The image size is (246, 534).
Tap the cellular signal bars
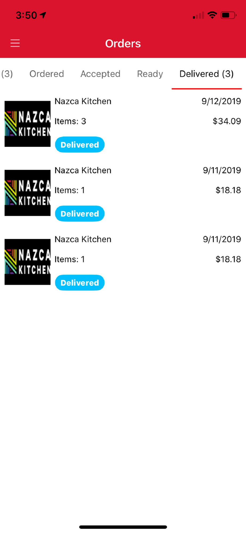pyautogui.click(x=198, y=16)
